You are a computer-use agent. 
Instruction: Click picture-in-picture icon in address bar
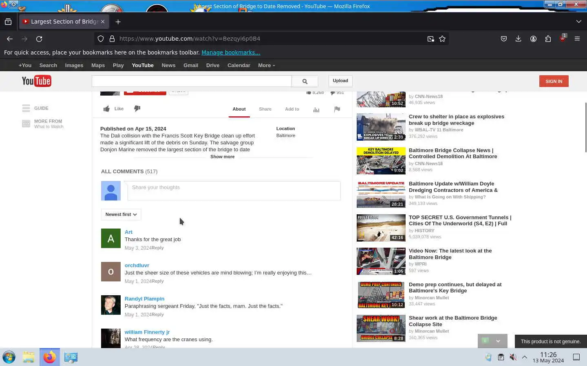[x=430, y=39]
